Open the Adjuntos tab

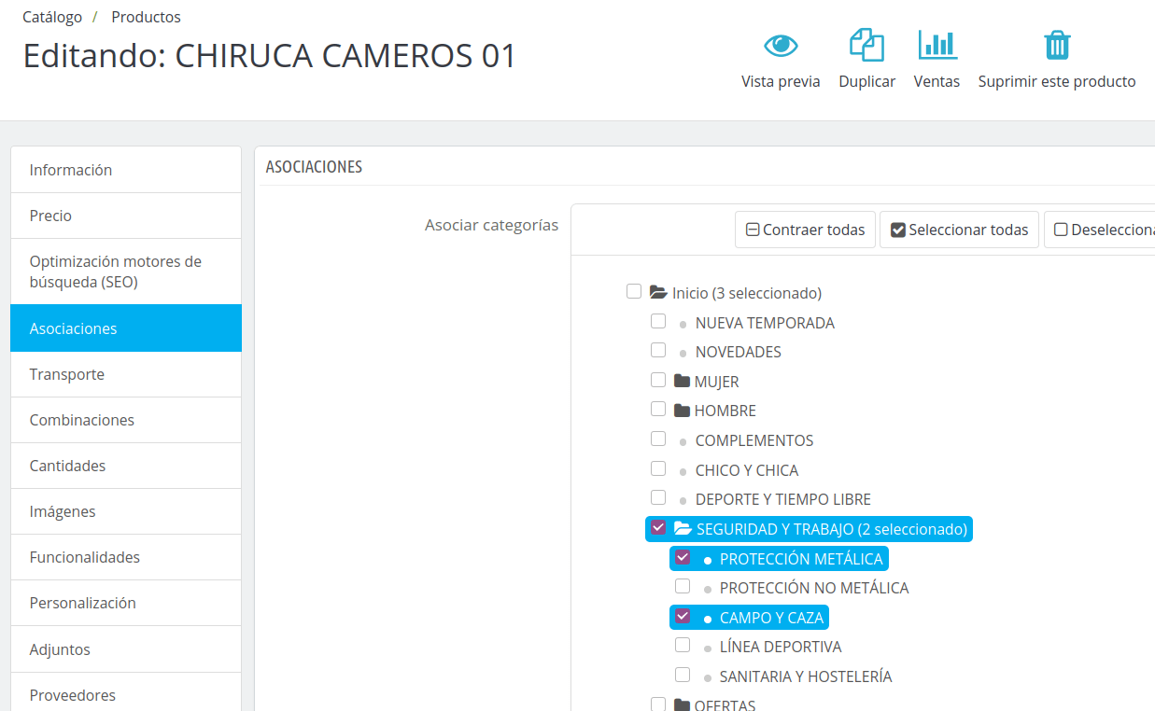tap(126, 649)
